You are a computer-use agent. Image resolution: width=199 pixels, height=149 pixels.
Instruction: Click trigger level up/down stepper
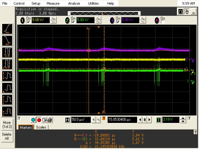(183, 120)
